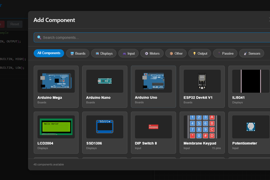The height and width of the screenshot is (180, 270).
Task: Click the ILI9341 display image
Action: click(x=251, y=81)
